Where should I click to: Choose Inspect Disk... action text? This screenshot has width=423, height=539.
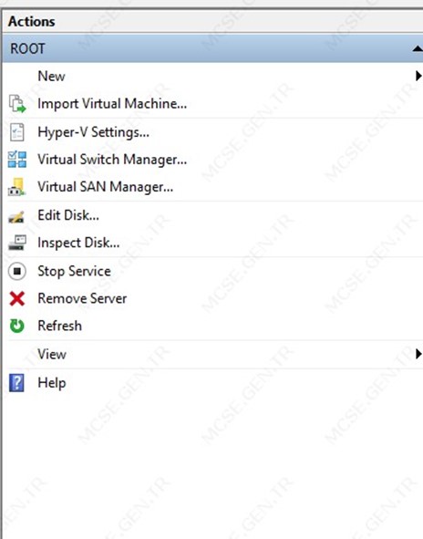pyautogui.click(x=78, y=243)
